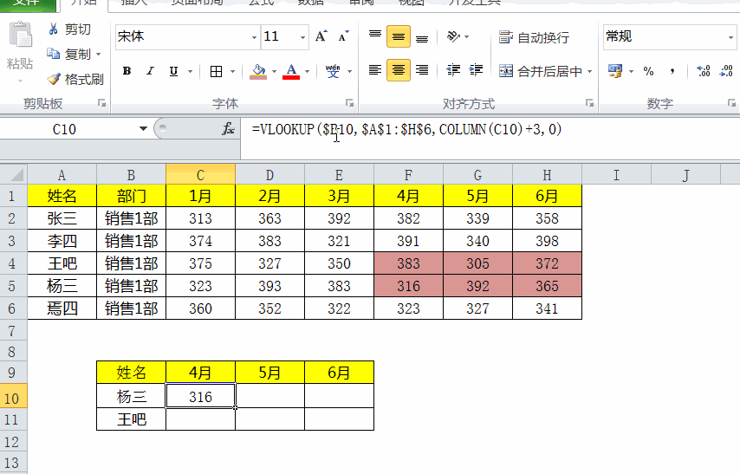Click the Select All corner button
The width and height of the screenshot is (740, 474).
click(14, 175)
